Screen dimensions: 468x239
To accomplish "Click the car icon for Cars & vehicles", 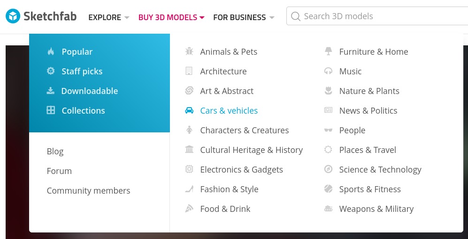I will 189,110.
